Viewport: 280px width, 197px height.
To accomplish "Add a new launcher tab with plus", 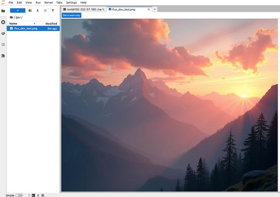I will tap(155, 9).
